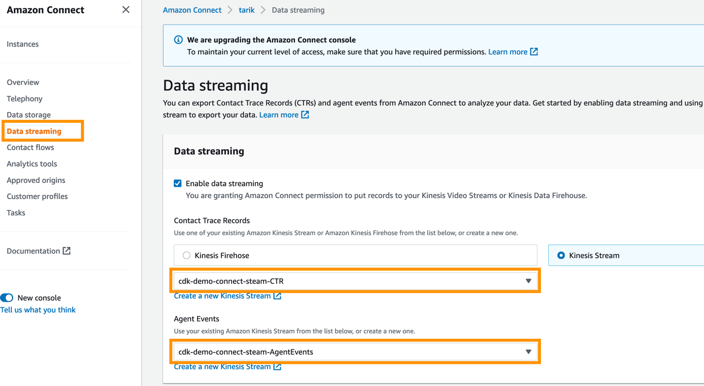Click external icon beside Contact Trace Records create link
Image resolution: width=704 pixels, height=386 pixels.
(277, 296)
